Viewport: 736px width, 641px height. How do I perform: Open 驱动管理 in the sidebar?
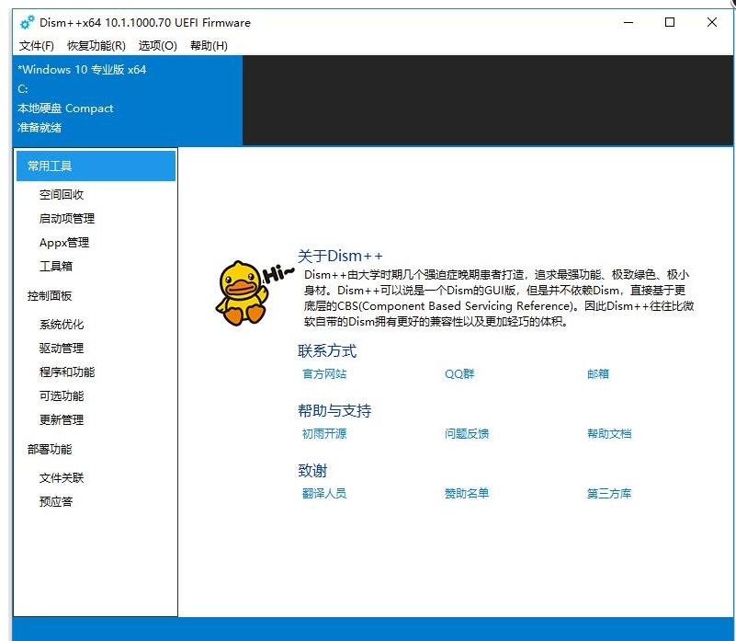[x=61, y=349]
